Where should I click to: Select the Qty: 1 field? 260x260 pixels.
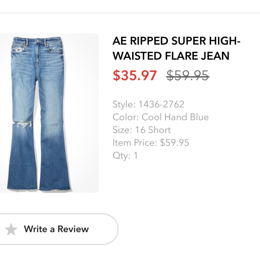click(125, 155)
